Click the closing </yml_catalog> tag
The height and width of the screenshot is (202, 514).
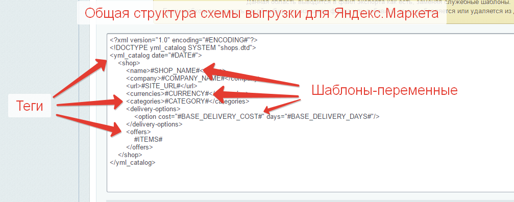tap(133, 162)
